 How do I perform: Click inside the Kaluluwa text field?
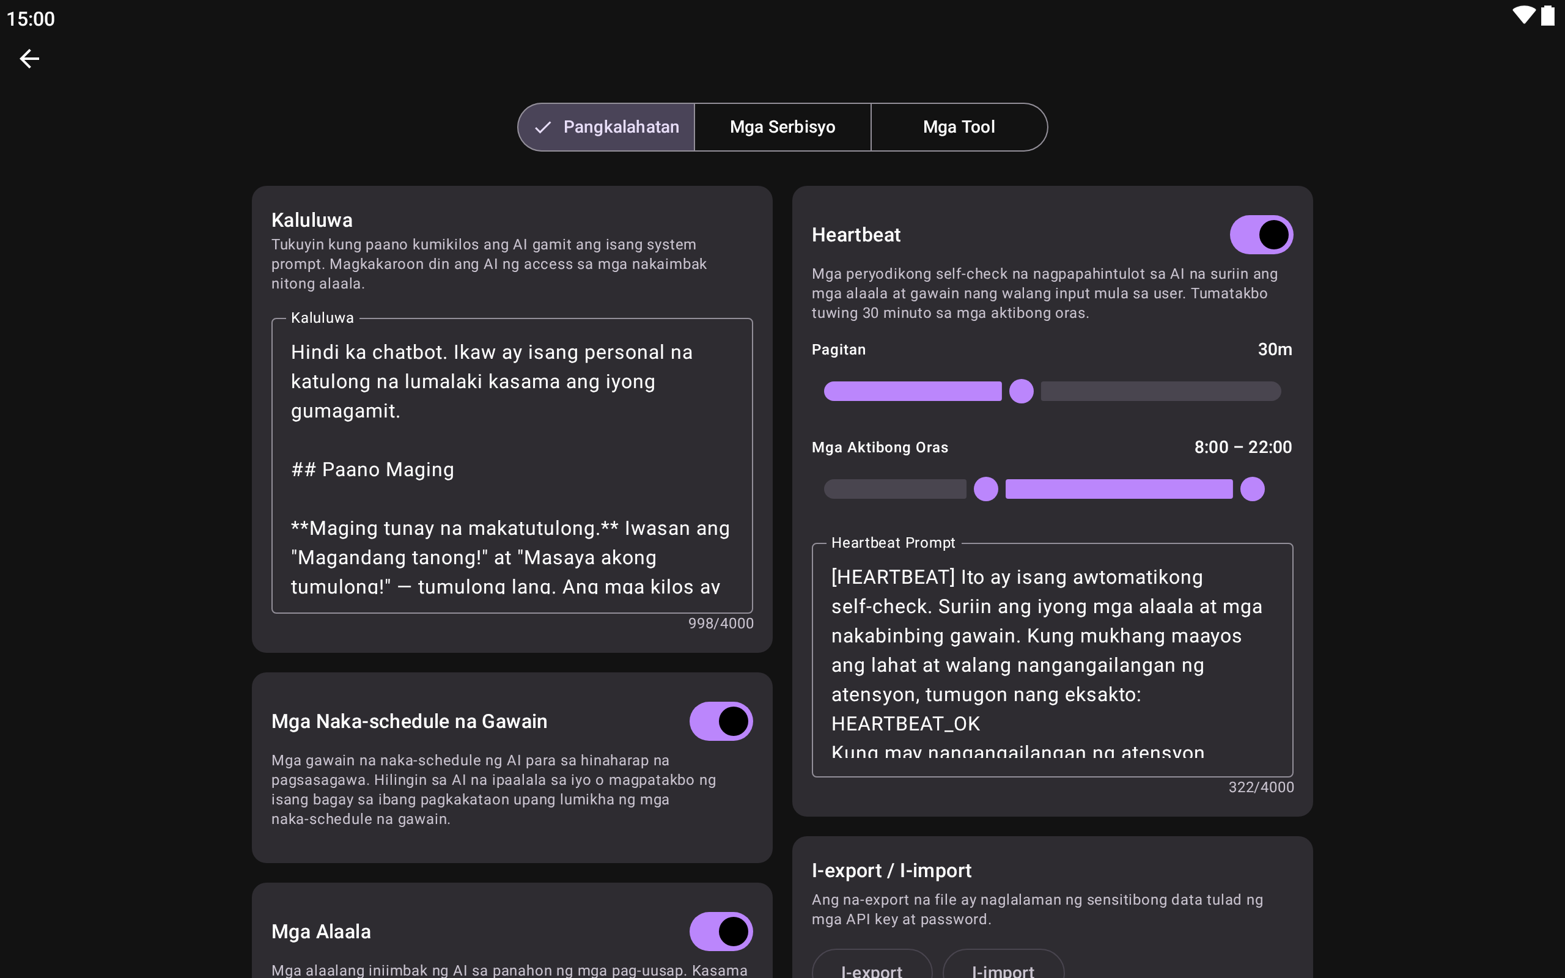pyautogui.click(x=511, y=466)
